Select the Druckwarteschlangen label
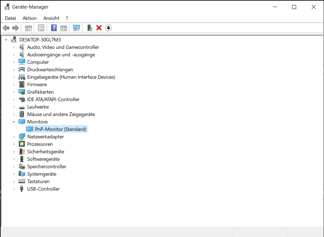Screen dimensions: 324x237 tap(50, 70)
